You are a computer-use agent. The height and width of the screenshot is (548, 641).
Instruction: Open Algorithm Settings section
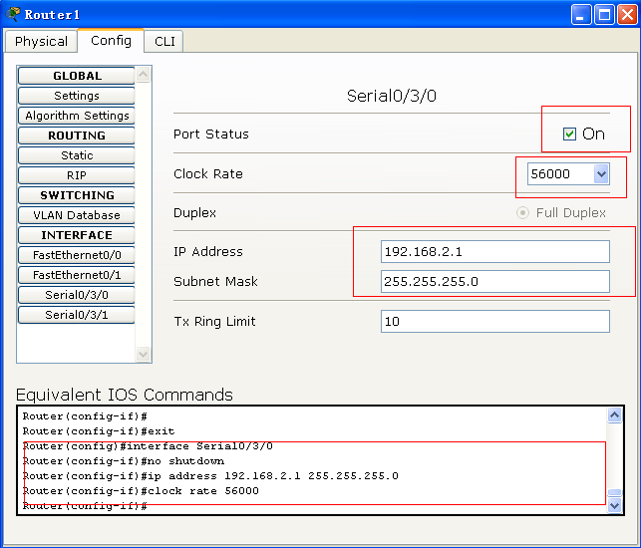(77, 116)
